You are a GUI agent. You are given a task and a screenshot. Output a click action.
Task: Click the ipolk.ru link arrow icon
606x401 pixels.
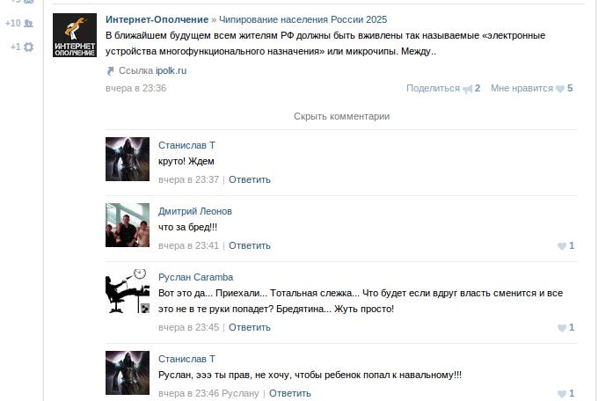tap(110, 71)
